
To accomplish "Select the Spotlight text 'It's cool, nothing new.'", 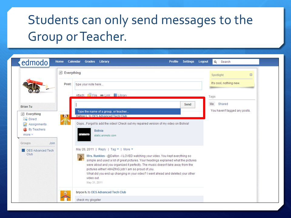I will 226,83.
